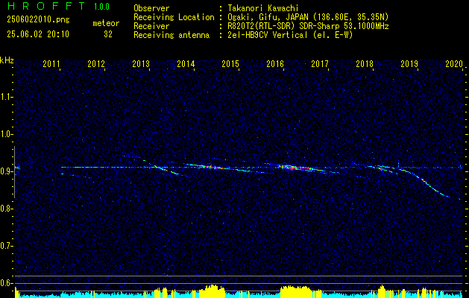Click time axis label 2018

[365, 63]
